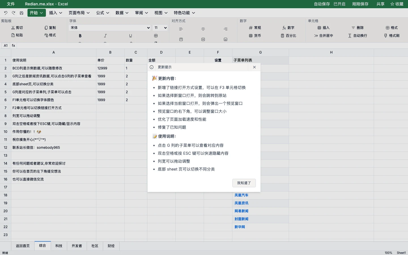
Task: Open the 新华网 link
Action: 240,227
